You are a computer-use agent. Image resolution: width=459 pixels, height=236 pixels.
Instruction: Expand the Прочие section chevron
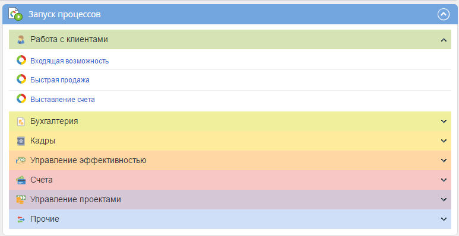pyautogui.click(x=444, y=219)
